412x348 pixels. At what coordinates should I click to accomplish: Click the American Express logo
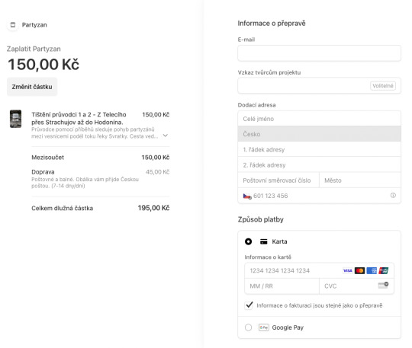(x=372, y=270)
